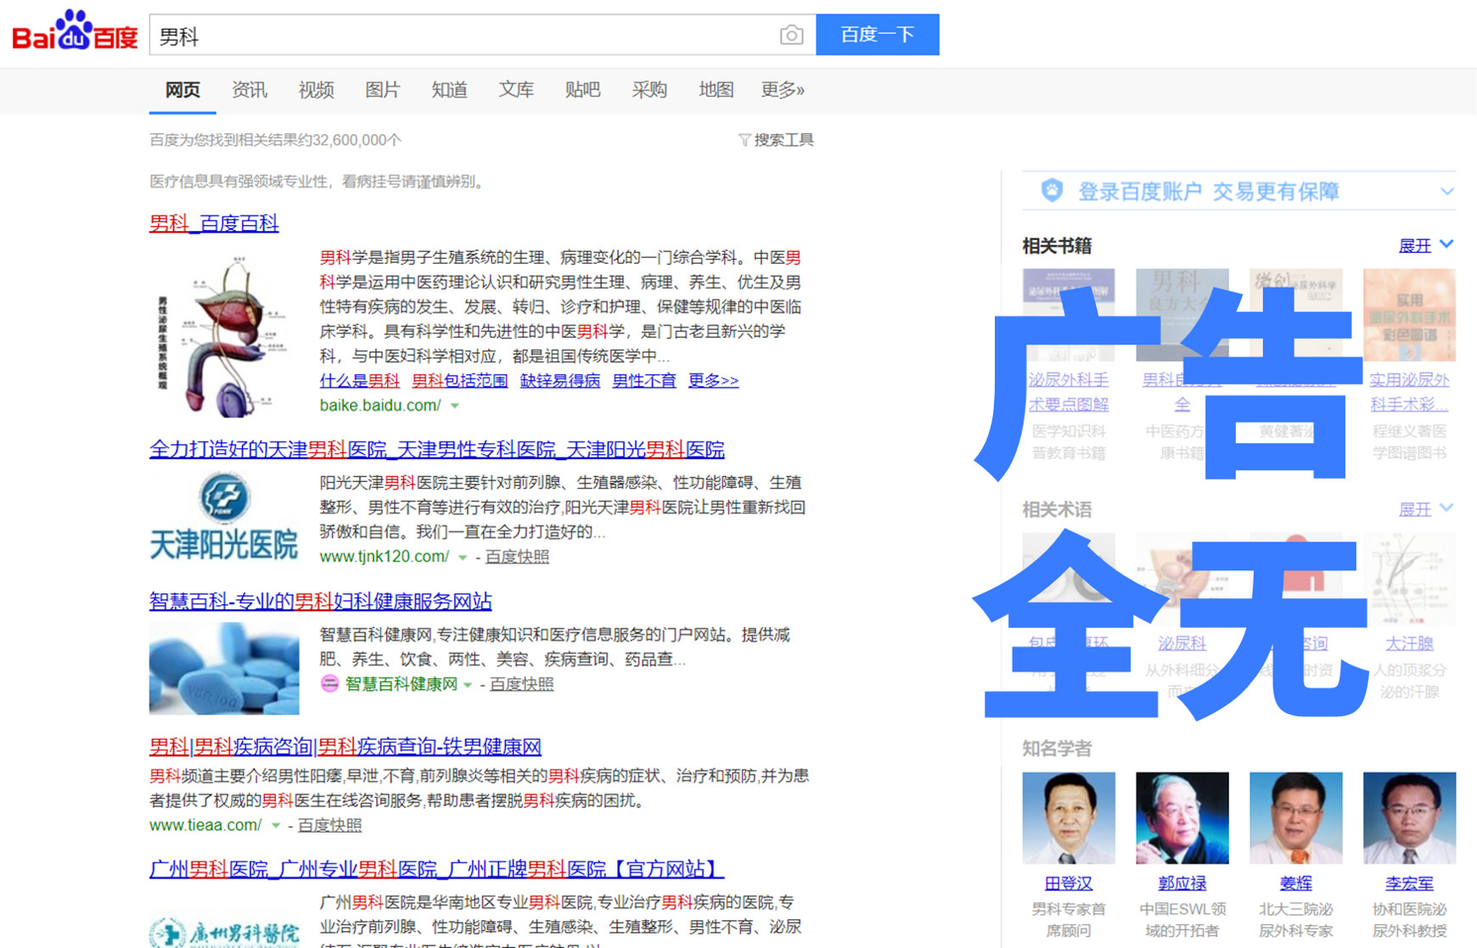
Task: Open scholar 郭应禄 profile photo
Action: pyautogui.click(x=1182, y=817)
